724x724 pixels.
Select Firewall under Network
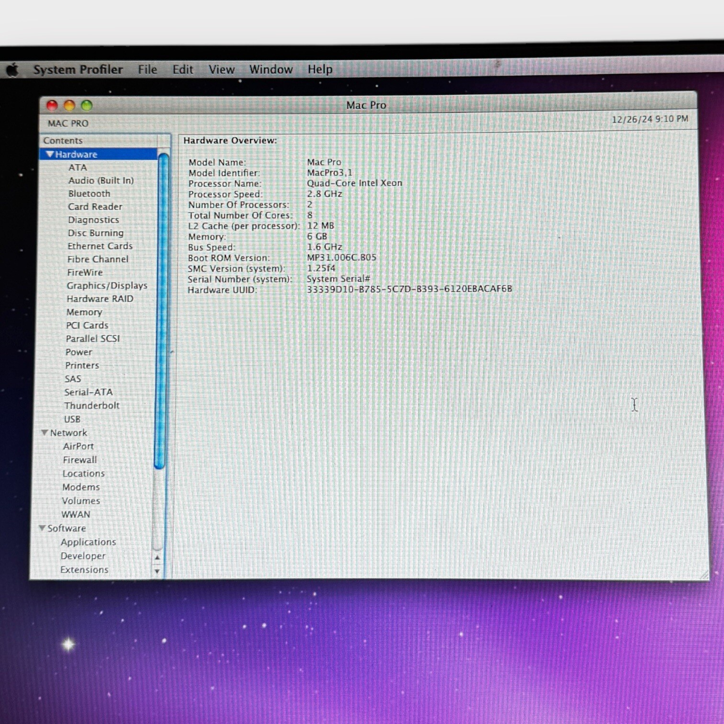[80, 460]
